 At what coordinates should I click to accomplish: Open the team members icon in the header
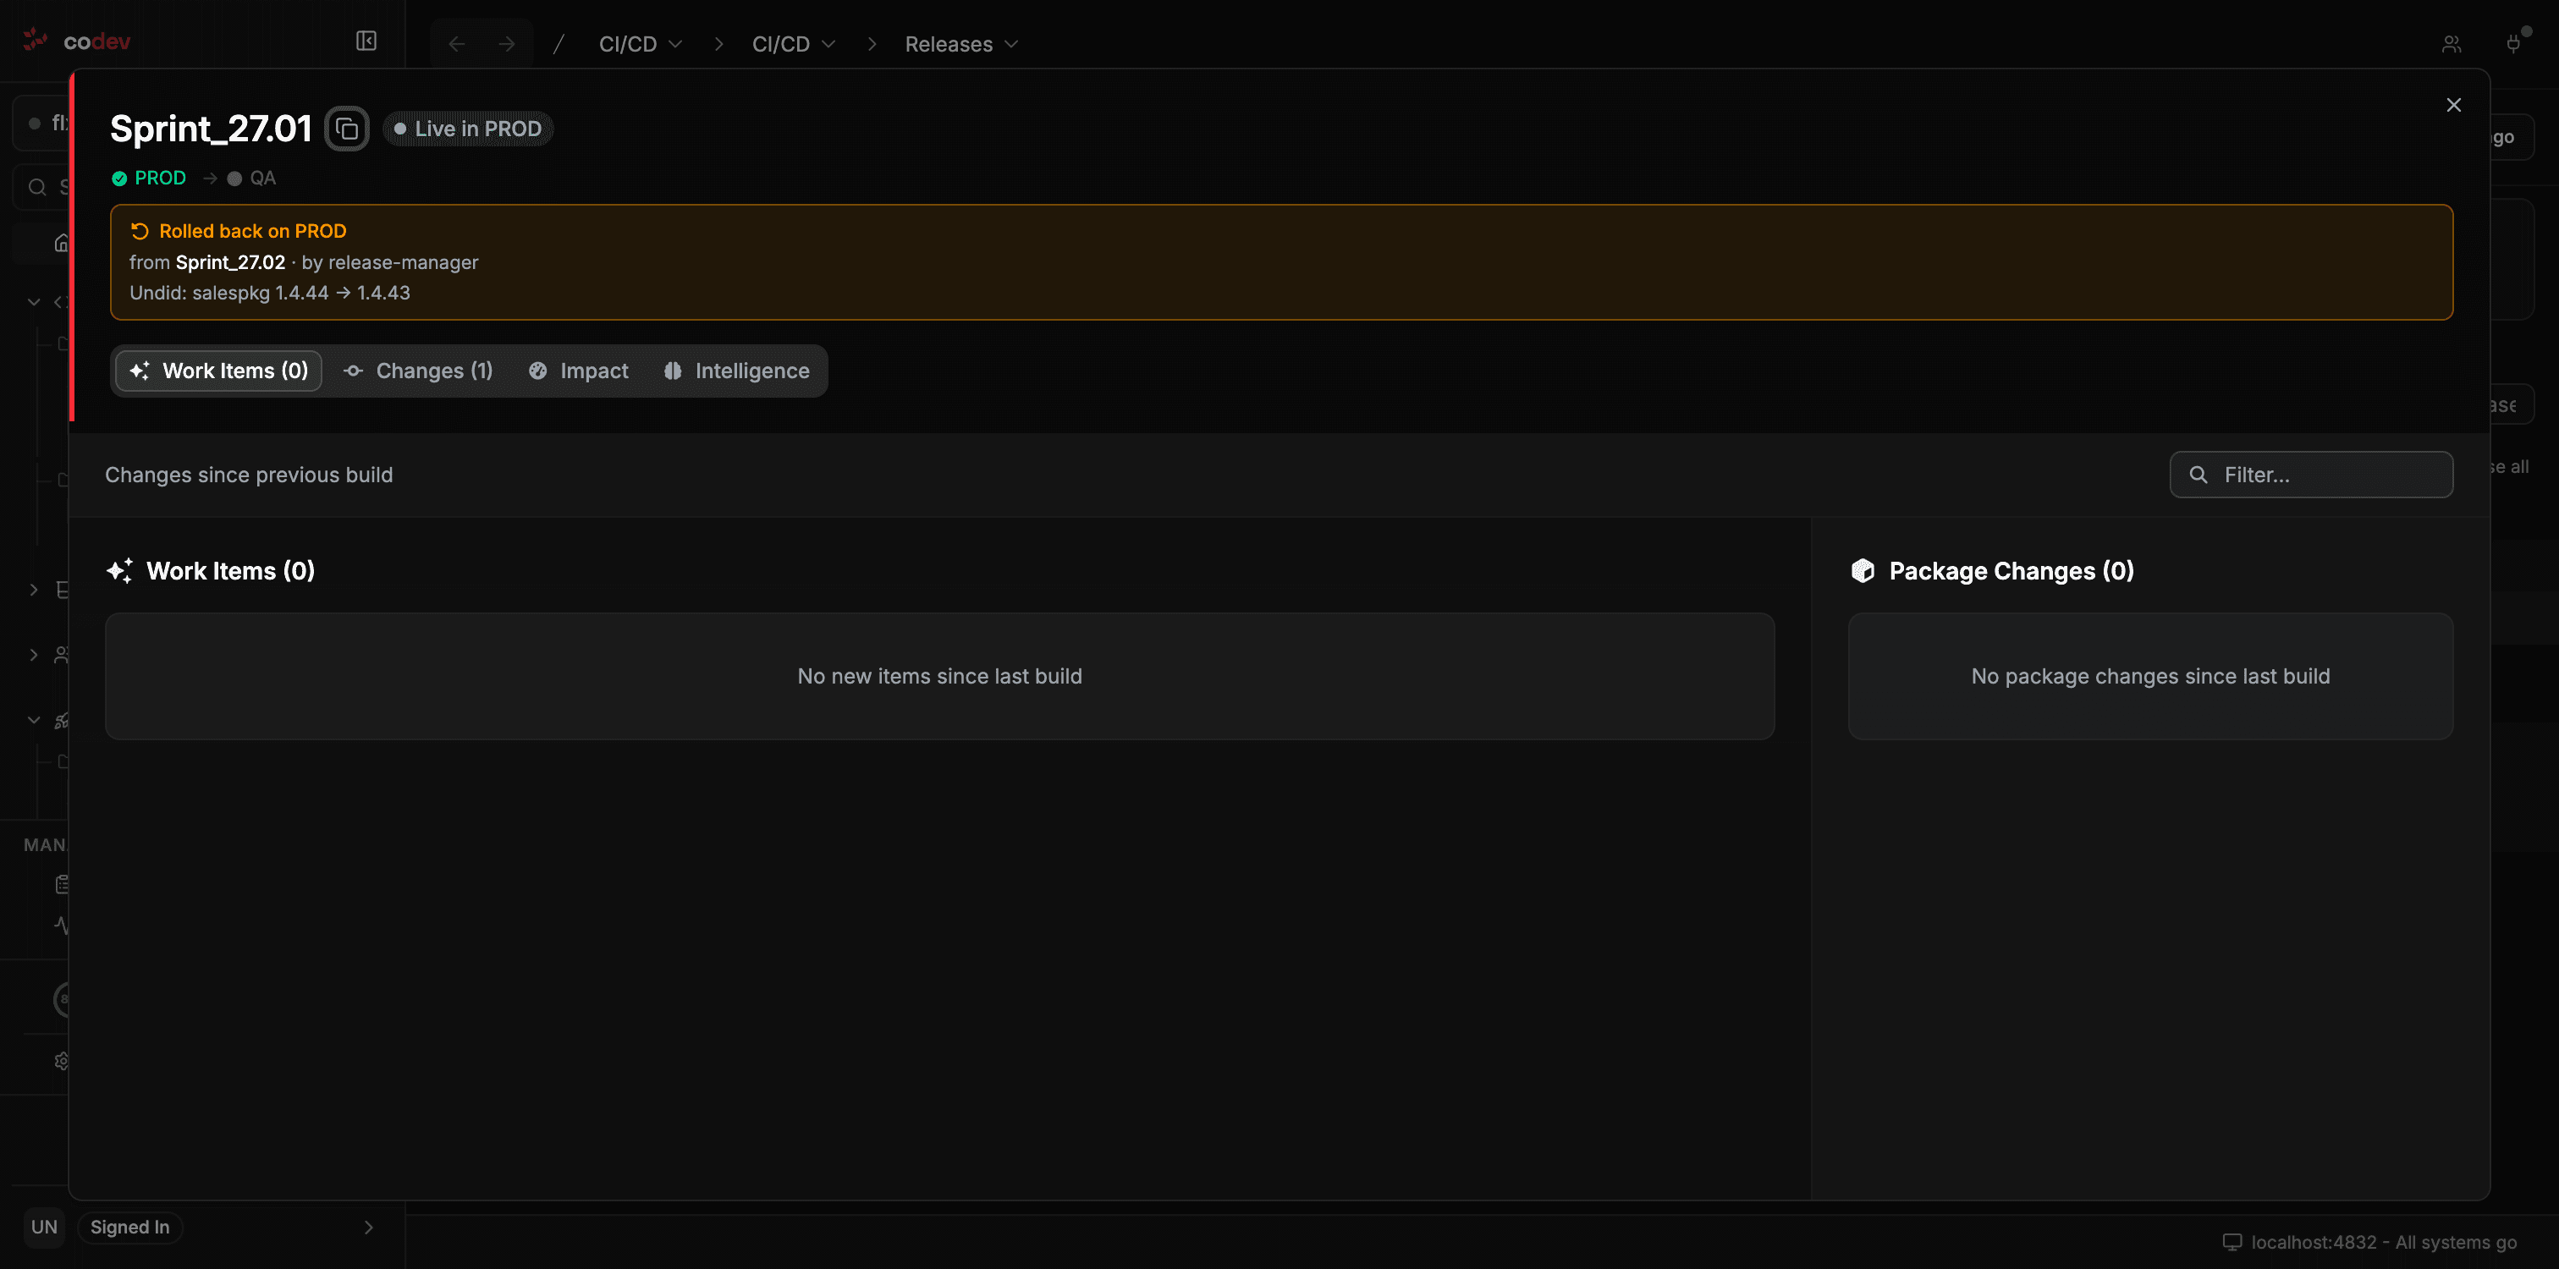2452,45
